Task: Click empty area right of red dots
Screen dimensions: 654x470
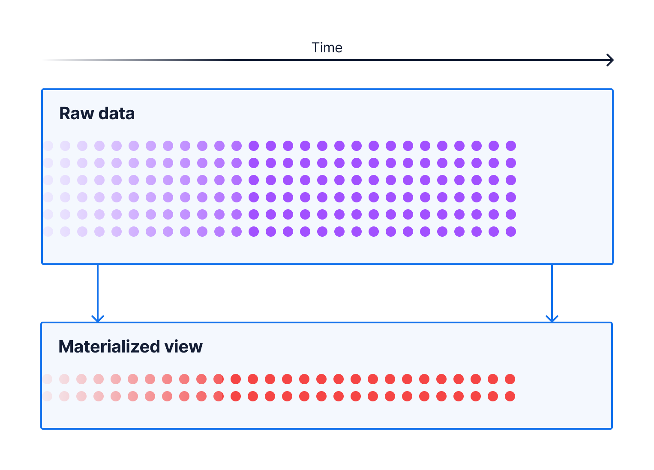Action: click(561, 388)
